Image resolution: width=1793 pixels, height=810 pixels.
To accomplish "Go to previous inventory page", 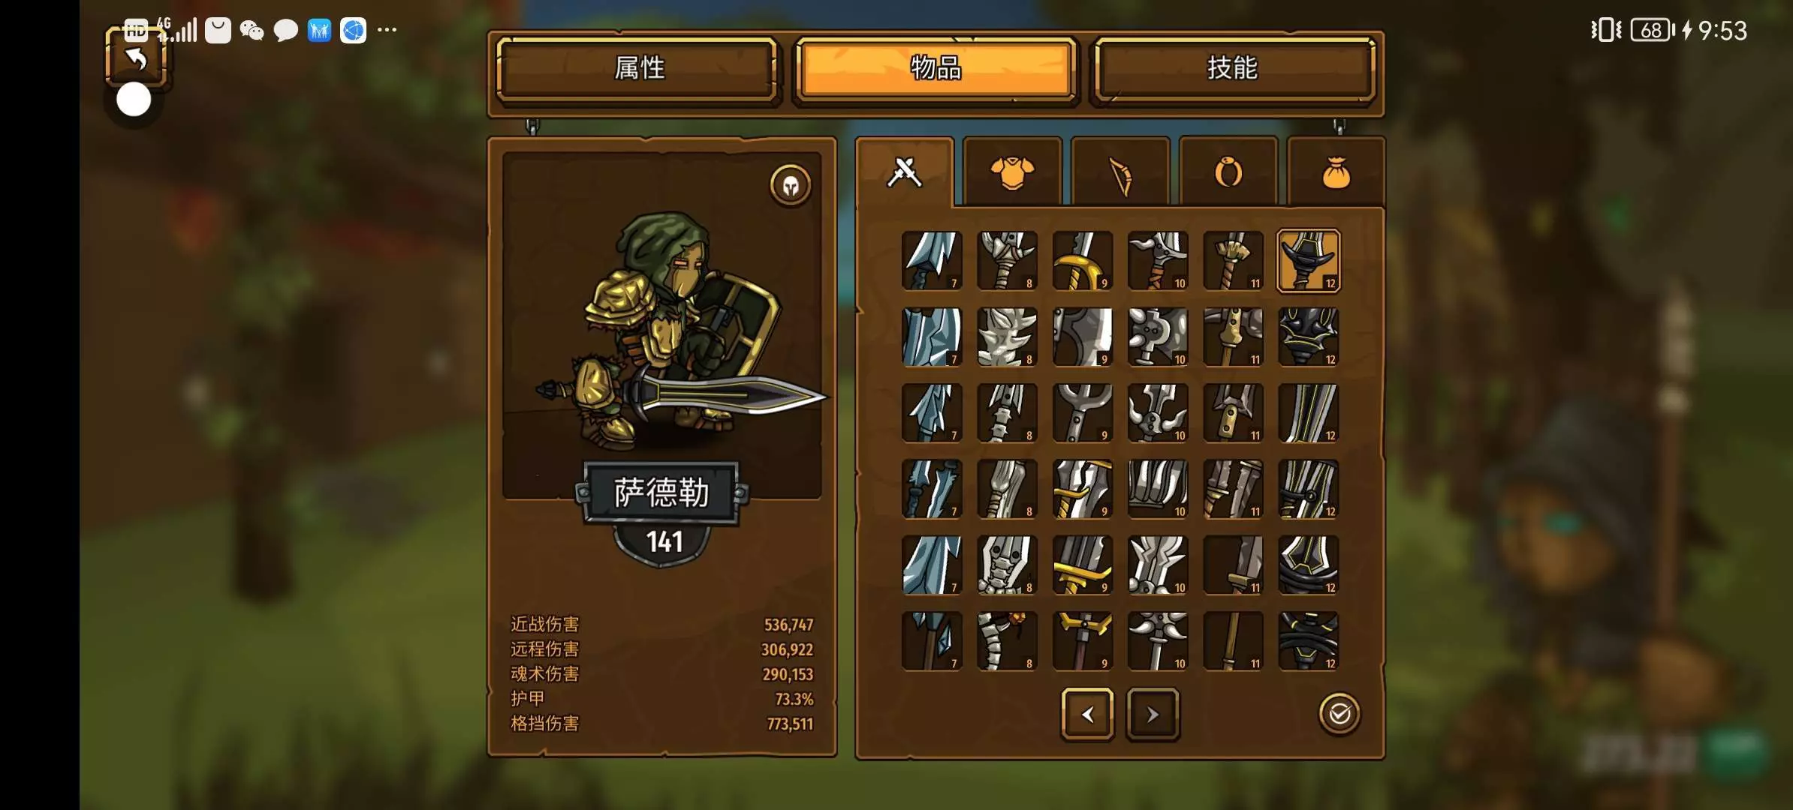I will click(x=1087, y=715).
